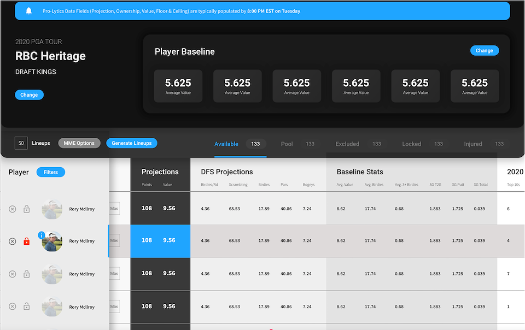Exclude the player in the highlighted red-lock row
525x330 pixels.
pyautogui.click(x=13, y=241)
